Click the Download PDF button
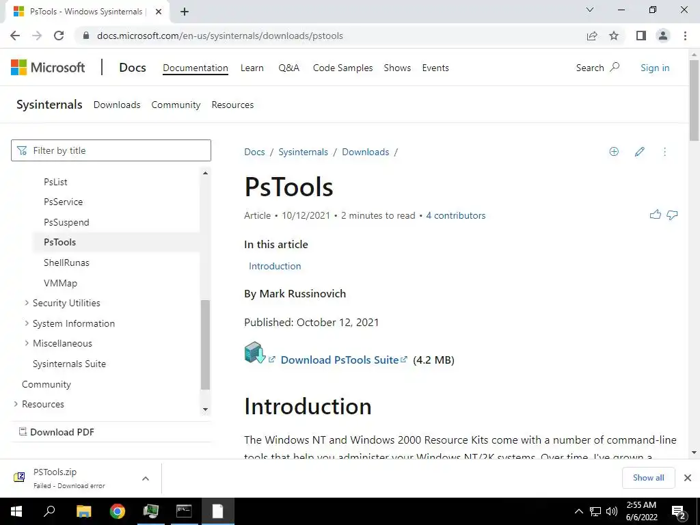The height and width of the screenshot is (525, 700). pos(57,432)
